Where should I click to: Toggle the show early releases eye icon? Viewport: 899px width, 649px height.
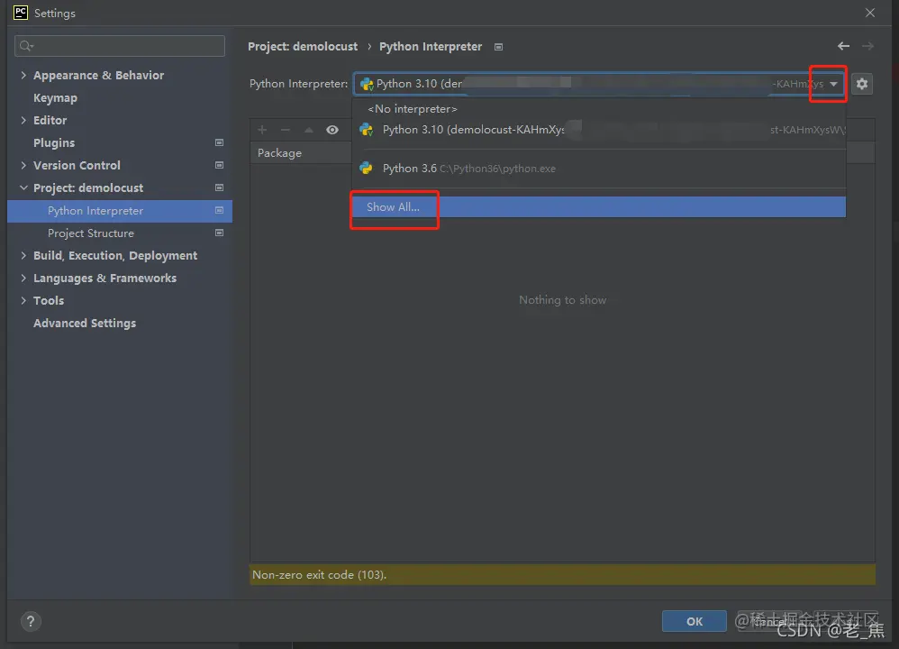coord(332,130)
